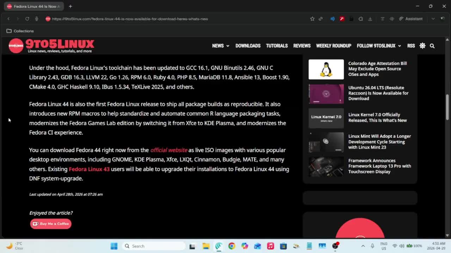
Task: Click the Ubuntu 26.04 article thumbnail
Action: pos(326,94)
